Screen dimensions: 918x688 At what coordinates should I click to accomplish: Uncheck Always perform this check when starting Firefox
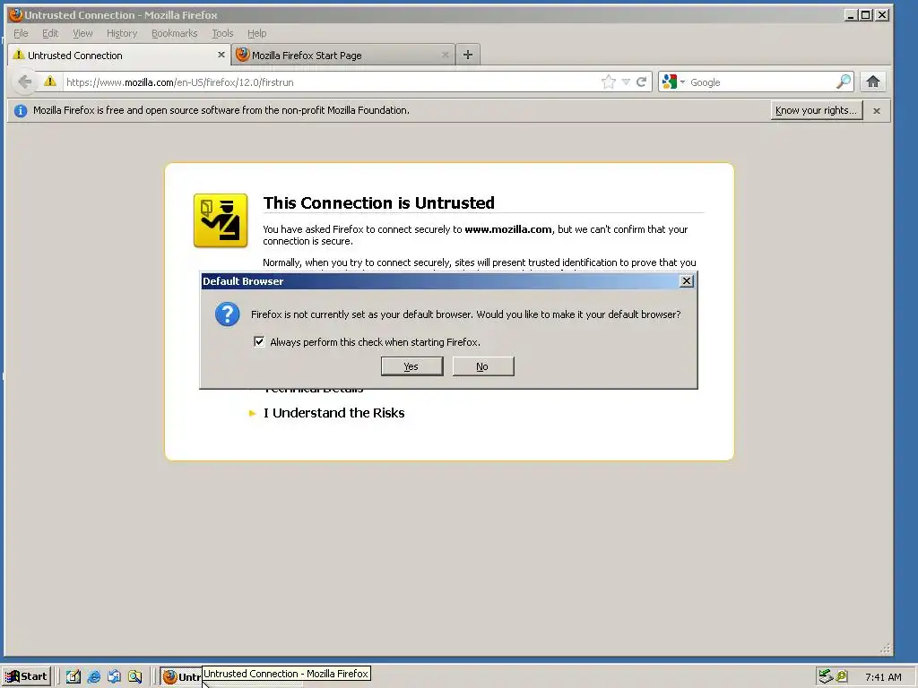click(259, 341)
